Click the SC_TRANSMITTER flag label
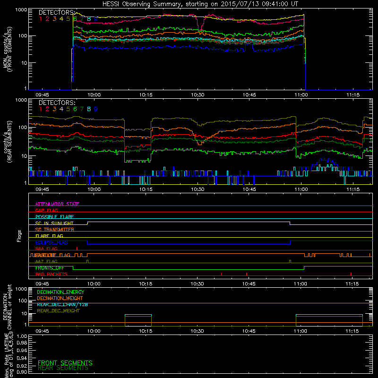Image resolution: width=378 pixels, height=378 pixels. click(55, 230)
